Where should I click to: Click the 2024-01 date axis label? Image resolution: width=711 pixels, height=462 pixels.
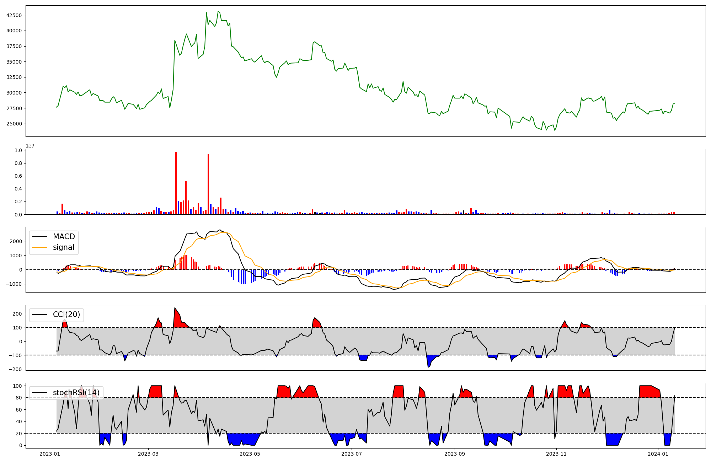click(x=659, y=454)
